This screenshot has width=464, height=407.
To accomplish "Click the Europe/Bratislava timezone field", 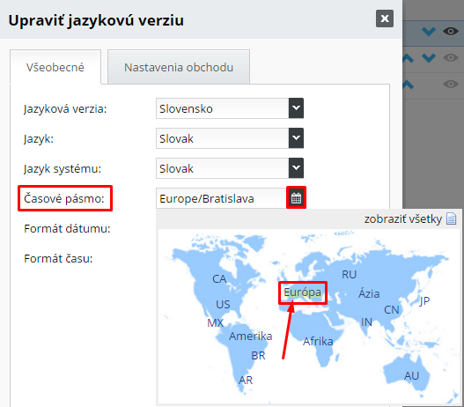I will [221, 198].
